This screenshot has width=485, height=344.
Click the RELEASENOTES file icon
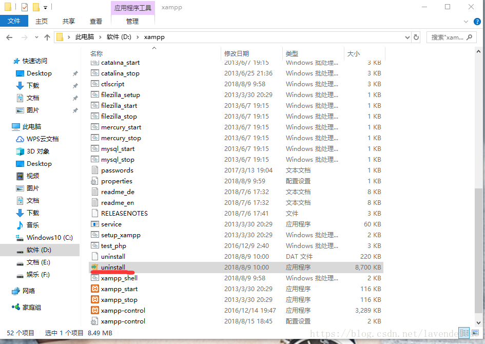pyautogui.click(x=94, y=213)
